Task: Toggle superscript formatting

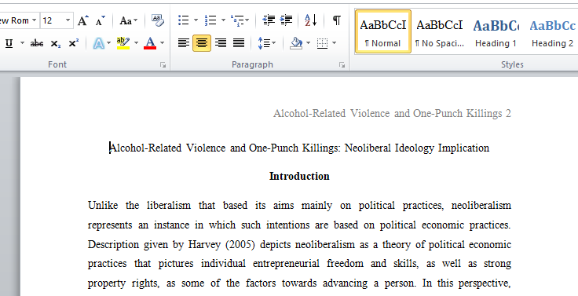Action: 73,43
